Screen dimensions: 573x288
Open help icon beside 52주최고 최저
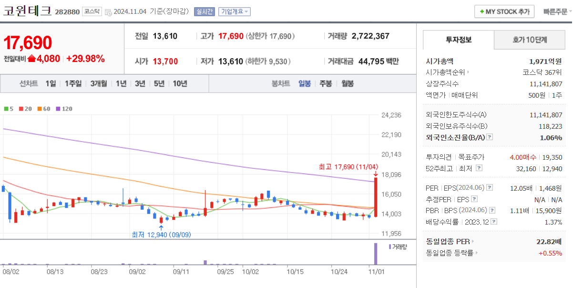[479, 168]
